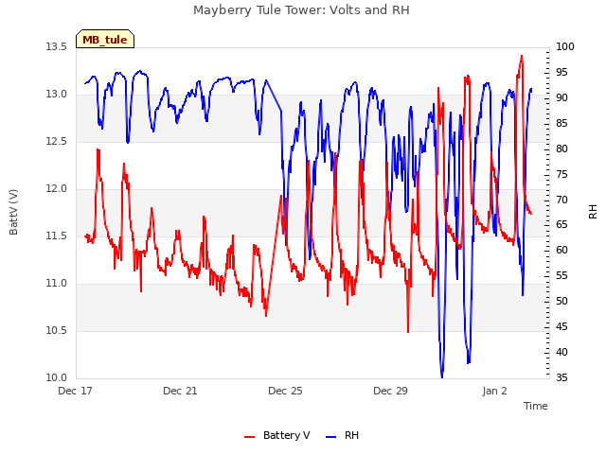This screenshot has width=606, height=454.
Task: Click the RH right axis label
Action: [x=593, y=212]
